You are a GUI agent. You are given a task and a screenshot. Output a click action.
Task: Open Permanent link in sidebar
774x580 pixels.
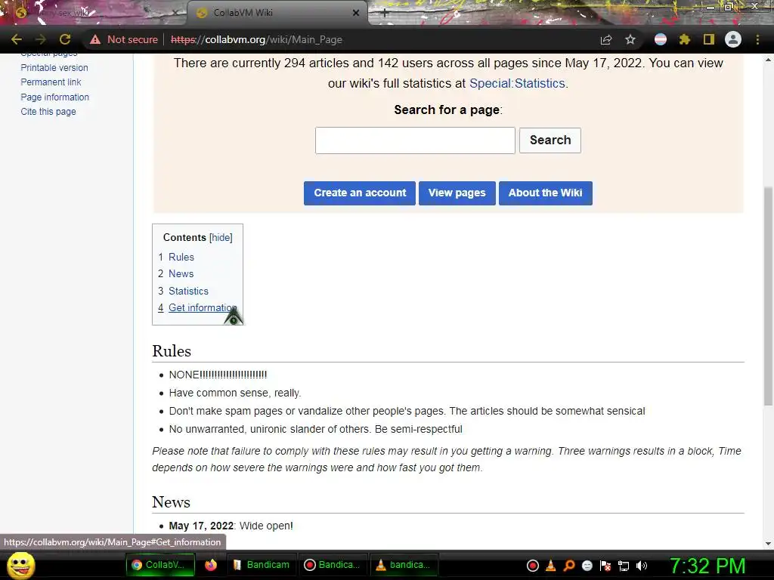click(x=51, y=82)
